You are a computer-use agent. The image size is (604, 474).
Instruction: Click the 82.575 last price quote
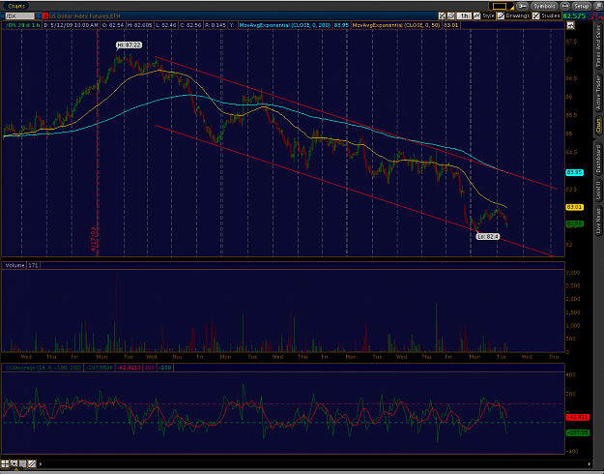[x=574, y=16]
